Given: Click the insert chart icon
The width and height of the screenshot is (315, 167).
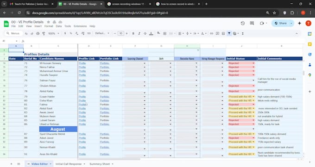Looking at the screenshot, I should pyautogui.click(x=223, y=33).
